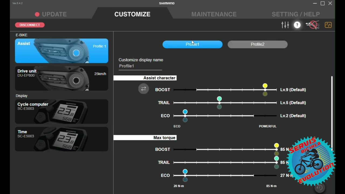The image size is (345, 194).
Task: Click the swap arrows icon beside BOOST
Action: tap(144, 89)
